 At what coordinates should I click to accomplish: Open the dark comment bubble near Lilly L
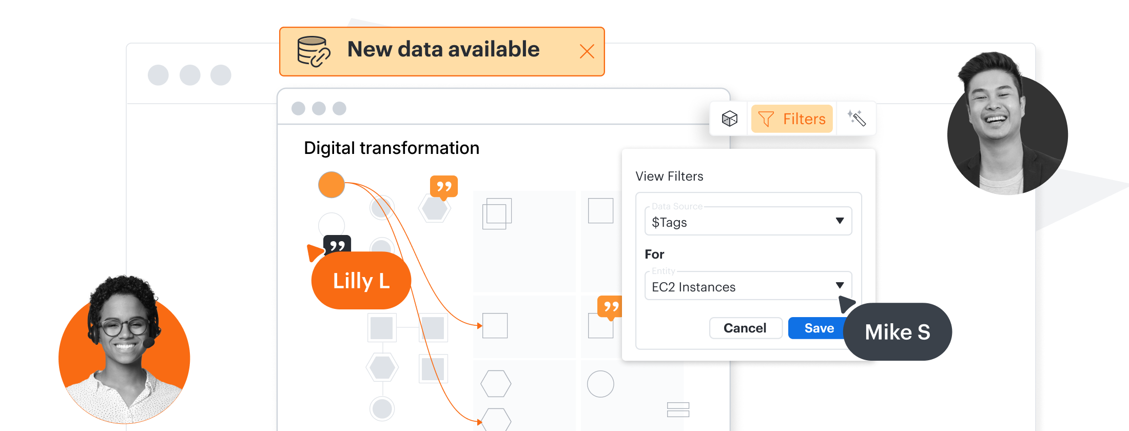[x=337, y=245]
